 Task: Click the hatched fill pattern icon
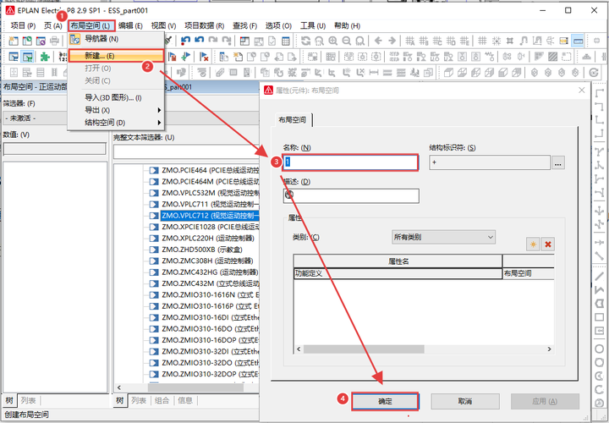(x=552, y=57)
